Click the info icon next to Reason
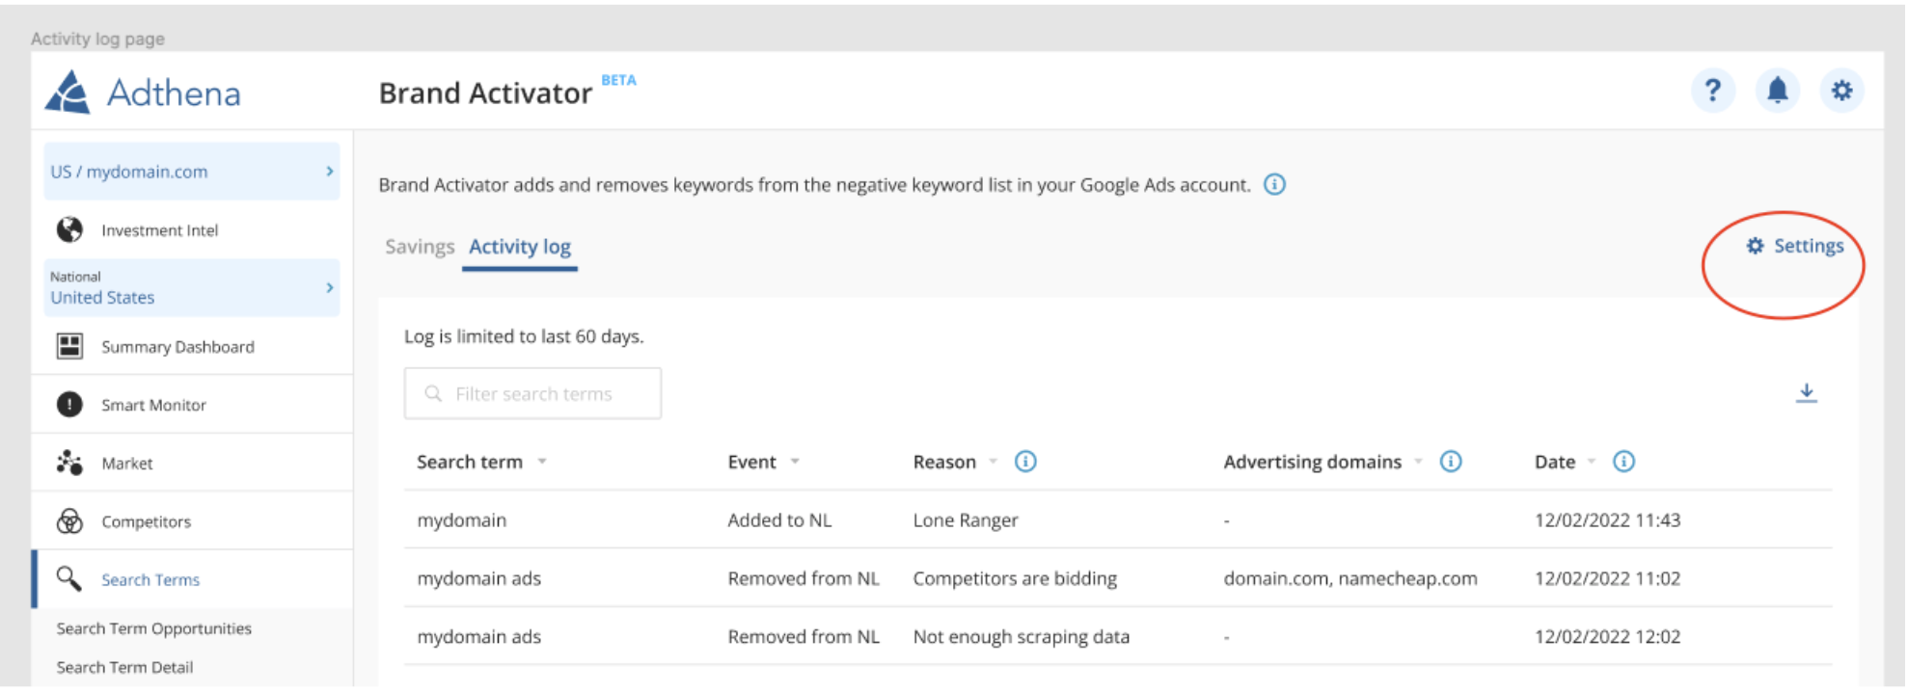Image resolution: width=1908 pixels, height=692 pixels. [x=1025, y=462]
